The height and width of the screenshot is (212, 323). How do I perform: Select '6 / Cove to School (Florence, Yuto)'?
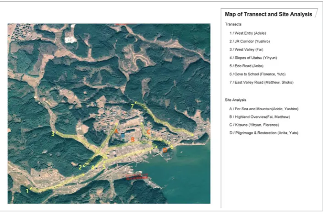tap(257, 74)
